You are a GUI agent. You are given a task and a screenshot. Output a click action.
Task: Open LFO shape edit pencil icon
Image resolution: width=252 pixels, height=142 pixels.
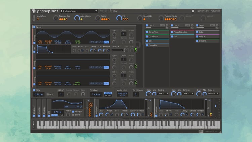[x=81, y=107]
